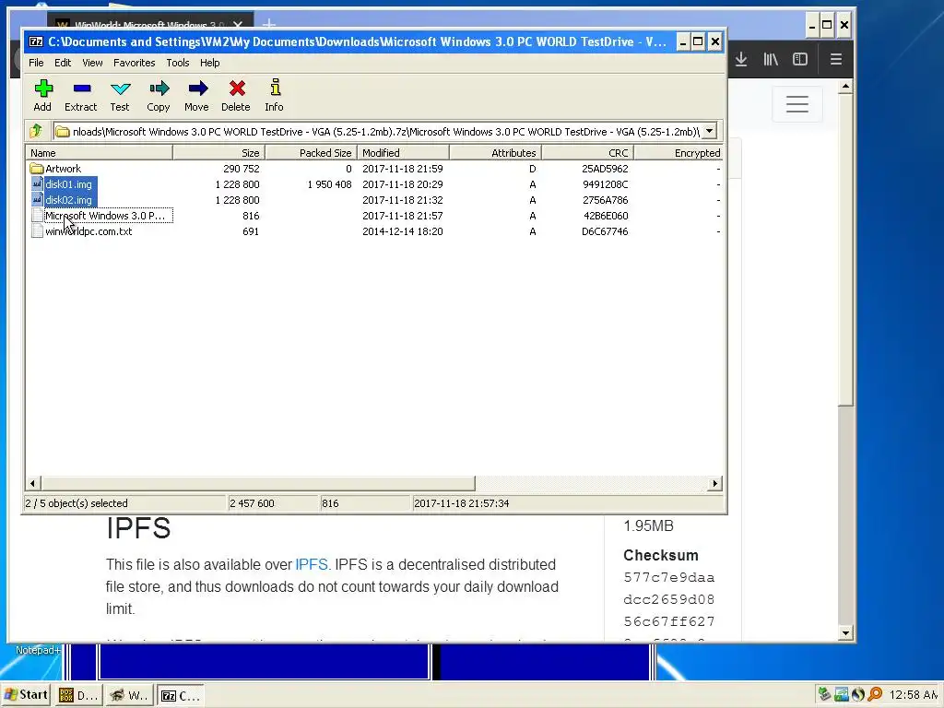This screenshot has width=944, height=708.
Task: Open Firefox downloads arrow icon
Action: coord(741,59)
